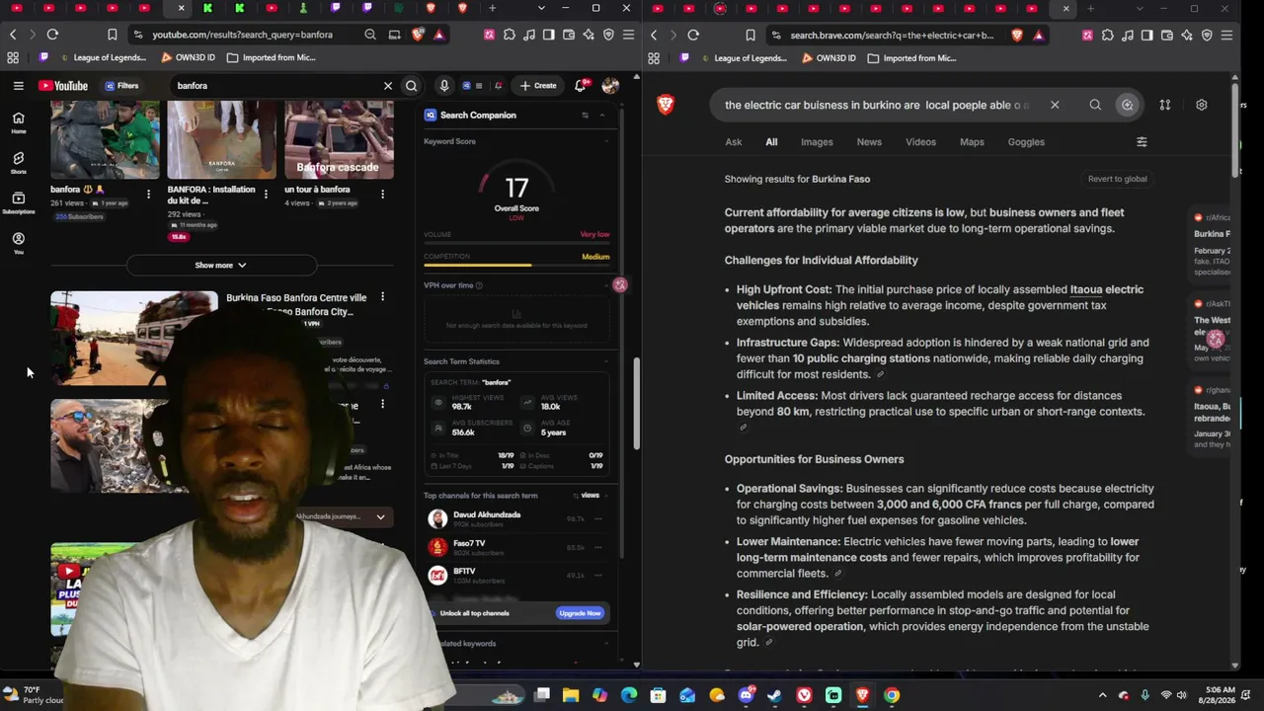The height and width of the screenshot is (711, 1264).
Task: Open Brave Wallet icon in right browser
Action: pyautogui.click(x=1166, y=36)
